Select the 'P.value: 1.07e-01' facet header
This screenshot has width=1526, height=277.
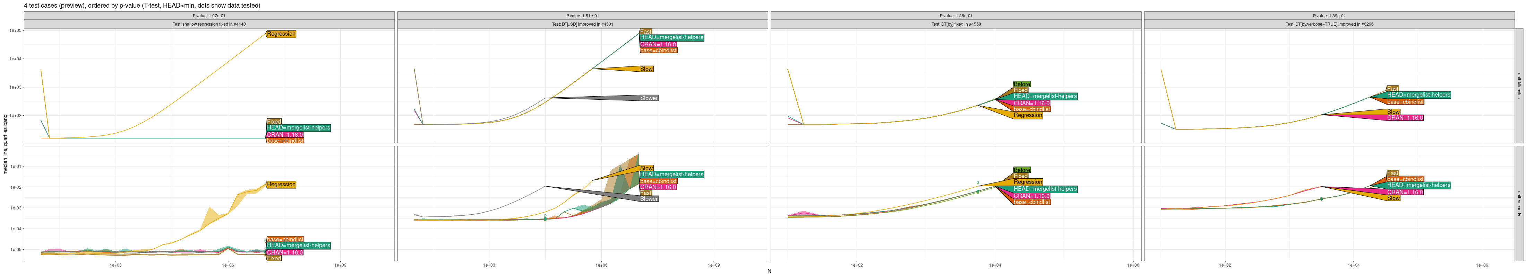pyautogui.click(x=209, y=16)
